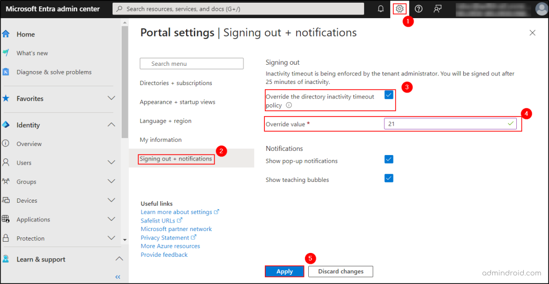
Task: Click the Diagnose & solve problems icon
Action: [6, 72]
